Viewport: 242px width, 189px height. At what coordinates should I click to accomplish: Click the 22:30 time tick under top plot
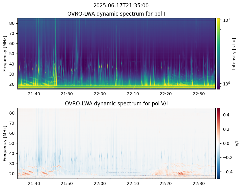(199, 94)
